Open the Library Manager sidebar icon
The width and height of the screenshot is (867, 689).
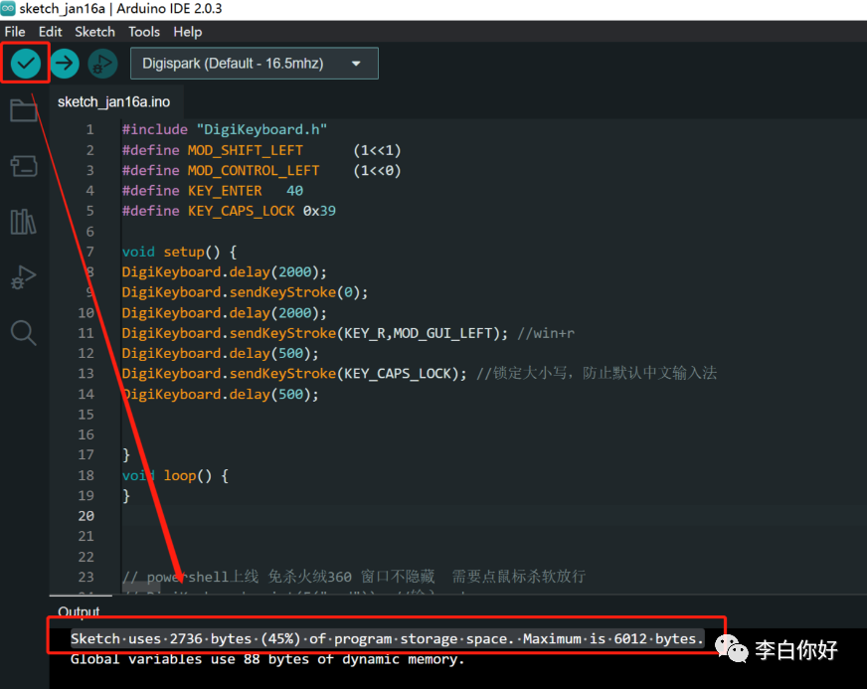point(23,221)
